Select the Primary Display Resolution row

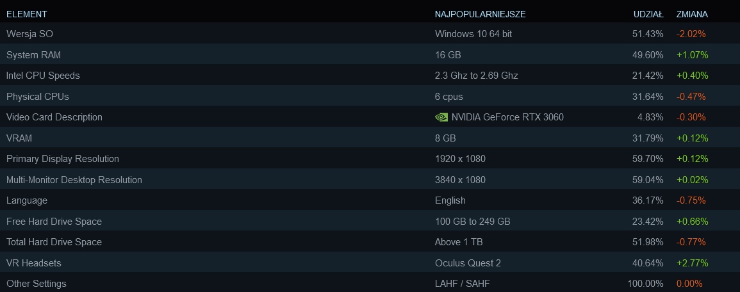point(62,159)
